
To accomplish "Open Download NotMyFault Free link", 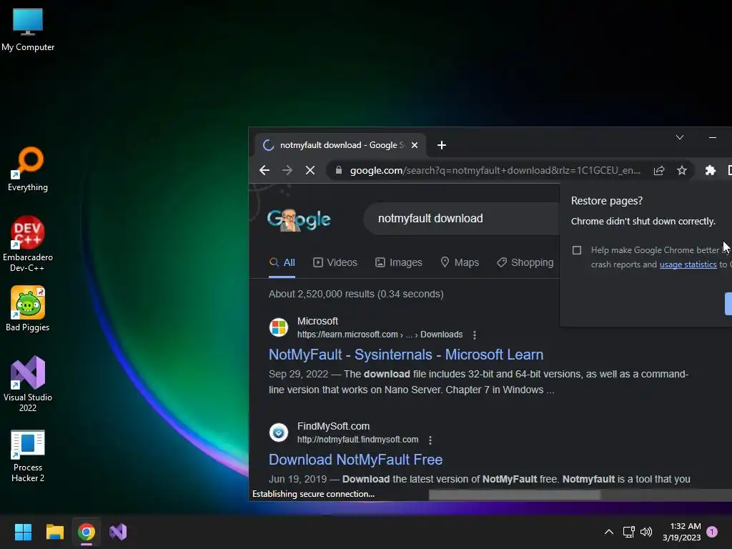I will coord(355,460).
